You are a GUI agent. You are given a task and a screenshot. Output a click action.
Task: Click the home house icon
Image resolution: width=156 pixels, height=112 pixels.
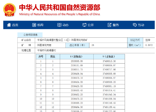click(x=9, y=25)
